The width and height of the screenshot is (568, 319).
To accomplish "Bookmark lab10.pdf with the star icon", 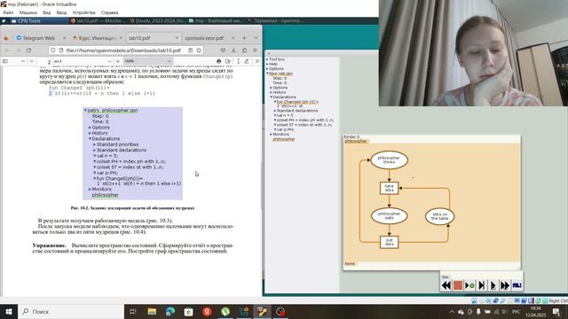I will pyautogui.click(x=199, y=51).
